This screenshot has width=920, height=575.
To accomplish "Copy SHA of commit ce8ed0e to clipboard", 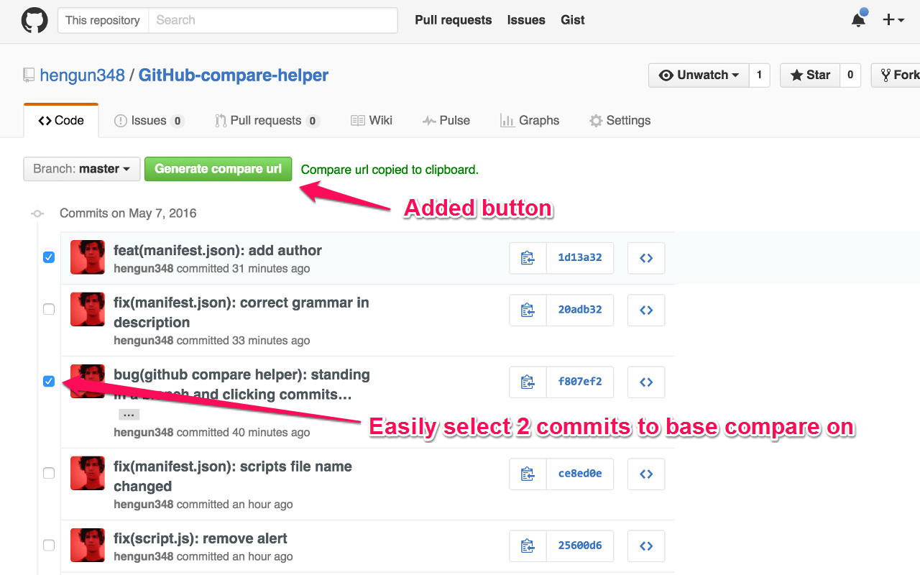I will coord(528,474).
